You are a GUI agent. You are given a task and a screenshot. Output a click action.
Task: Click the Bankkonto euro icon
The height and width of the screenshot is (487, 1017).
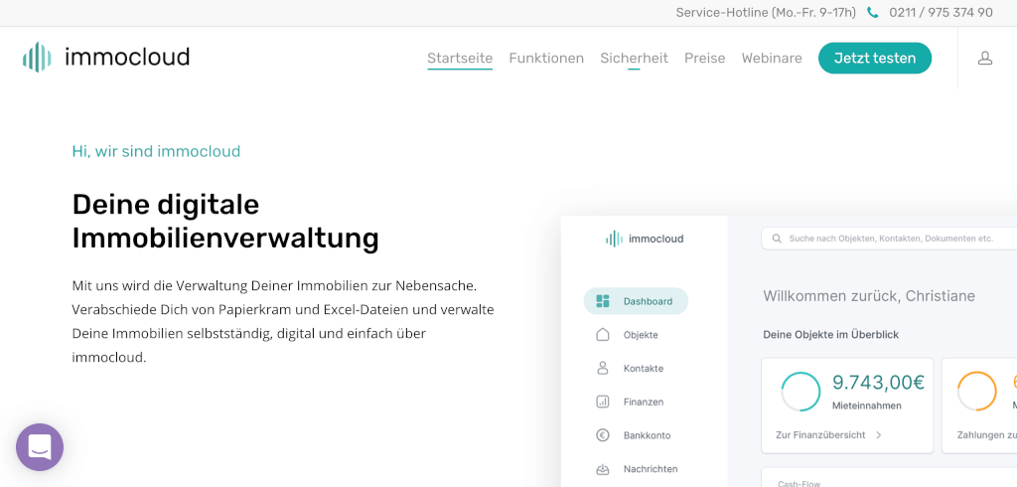(x=603, y=435)
